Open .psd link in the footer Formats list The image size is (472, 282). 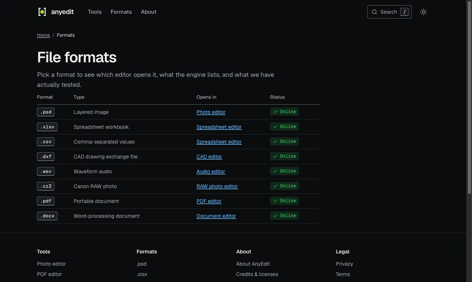click(142, 264)
